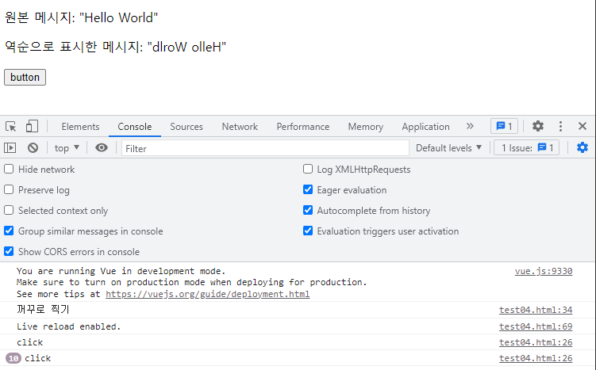Open source link test04.html:69

[x=536, y=326]
